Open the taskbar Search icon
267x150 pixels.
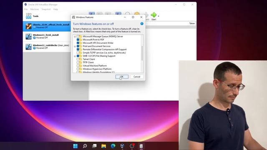coord(85,146)
